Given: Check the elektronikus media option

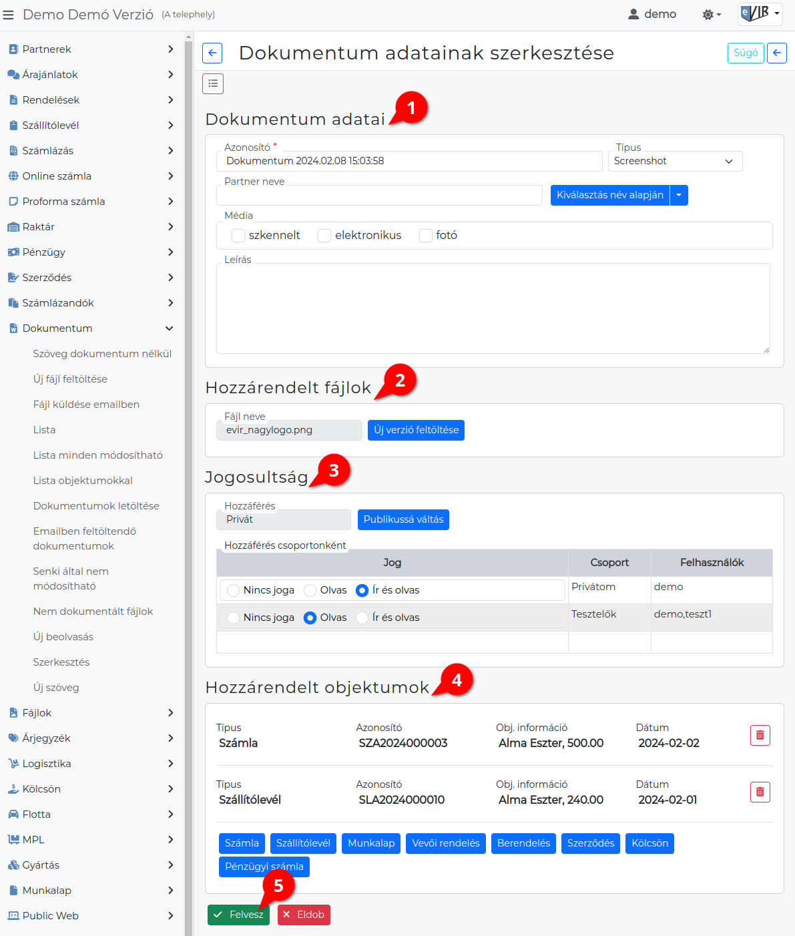Looking at the screenshot, I should coord(324,236).
